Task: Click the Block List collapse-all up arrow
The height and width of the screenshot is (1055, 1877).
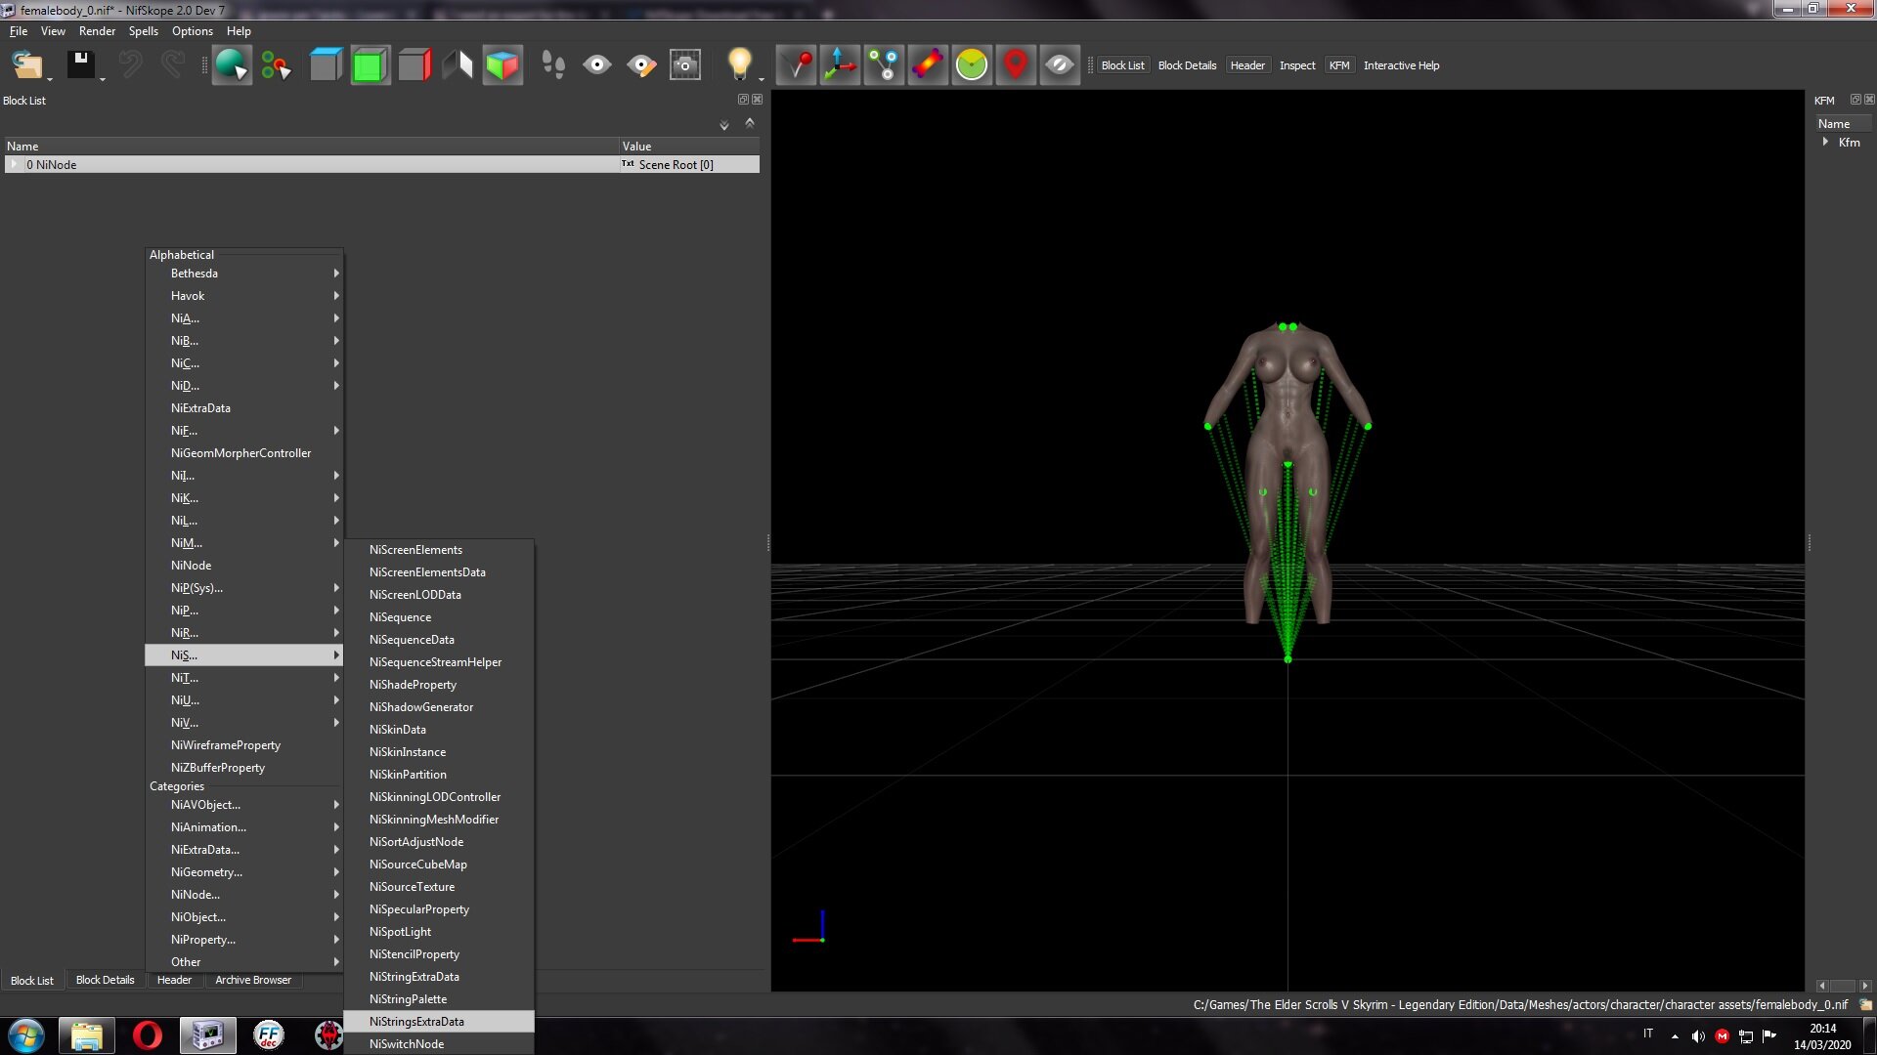Action: click(x=750, y=123)
